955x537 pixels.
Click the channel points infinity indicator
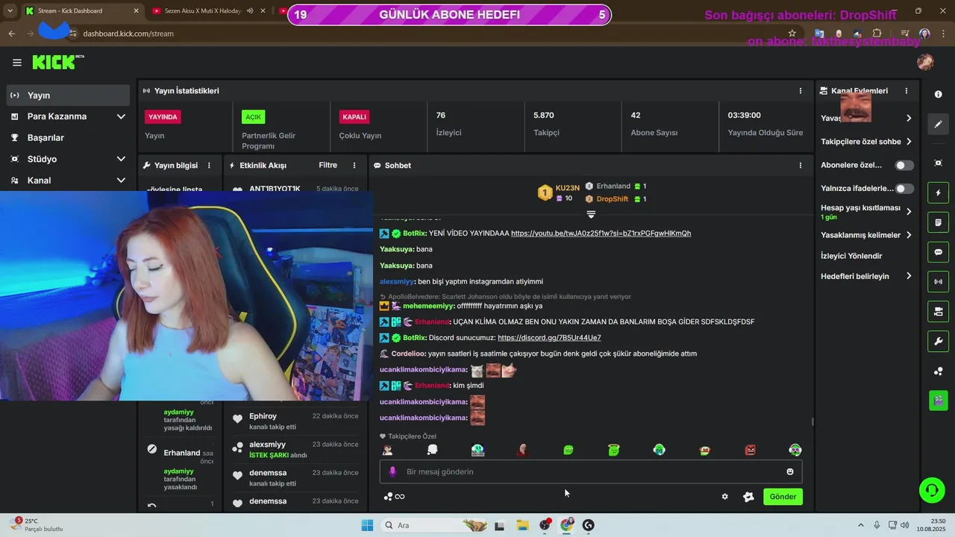[394, 497]
